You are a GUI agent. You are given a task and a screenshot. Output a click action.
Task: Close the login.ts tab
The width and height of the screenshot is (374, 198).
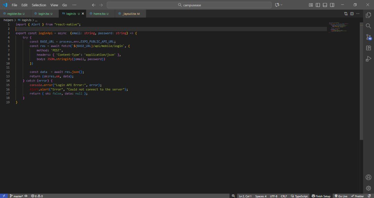click(83, 14)
